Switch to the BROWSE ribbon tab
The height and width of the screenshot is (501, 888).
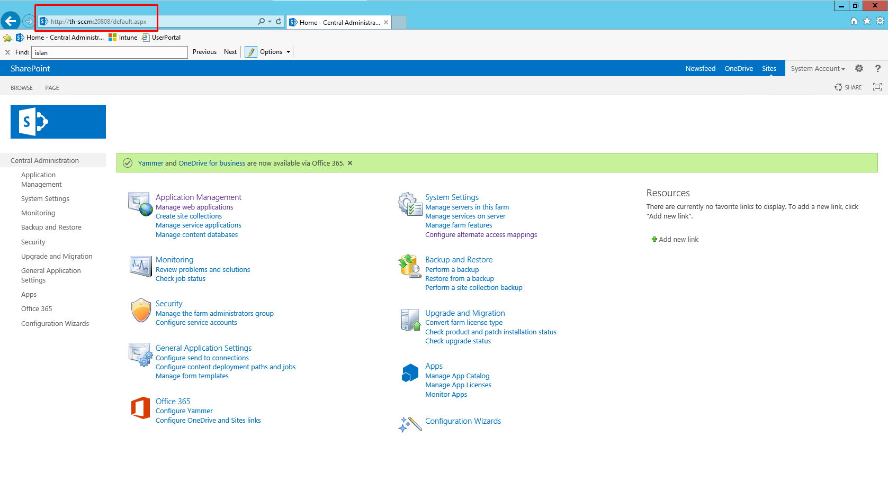(x=22, y=88)
